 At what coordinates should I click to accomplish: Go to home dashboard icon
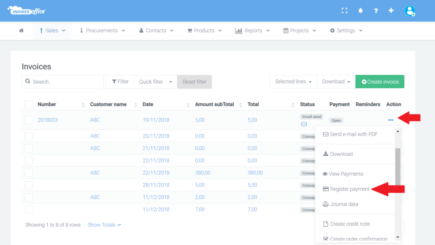(x=21, y=31)
